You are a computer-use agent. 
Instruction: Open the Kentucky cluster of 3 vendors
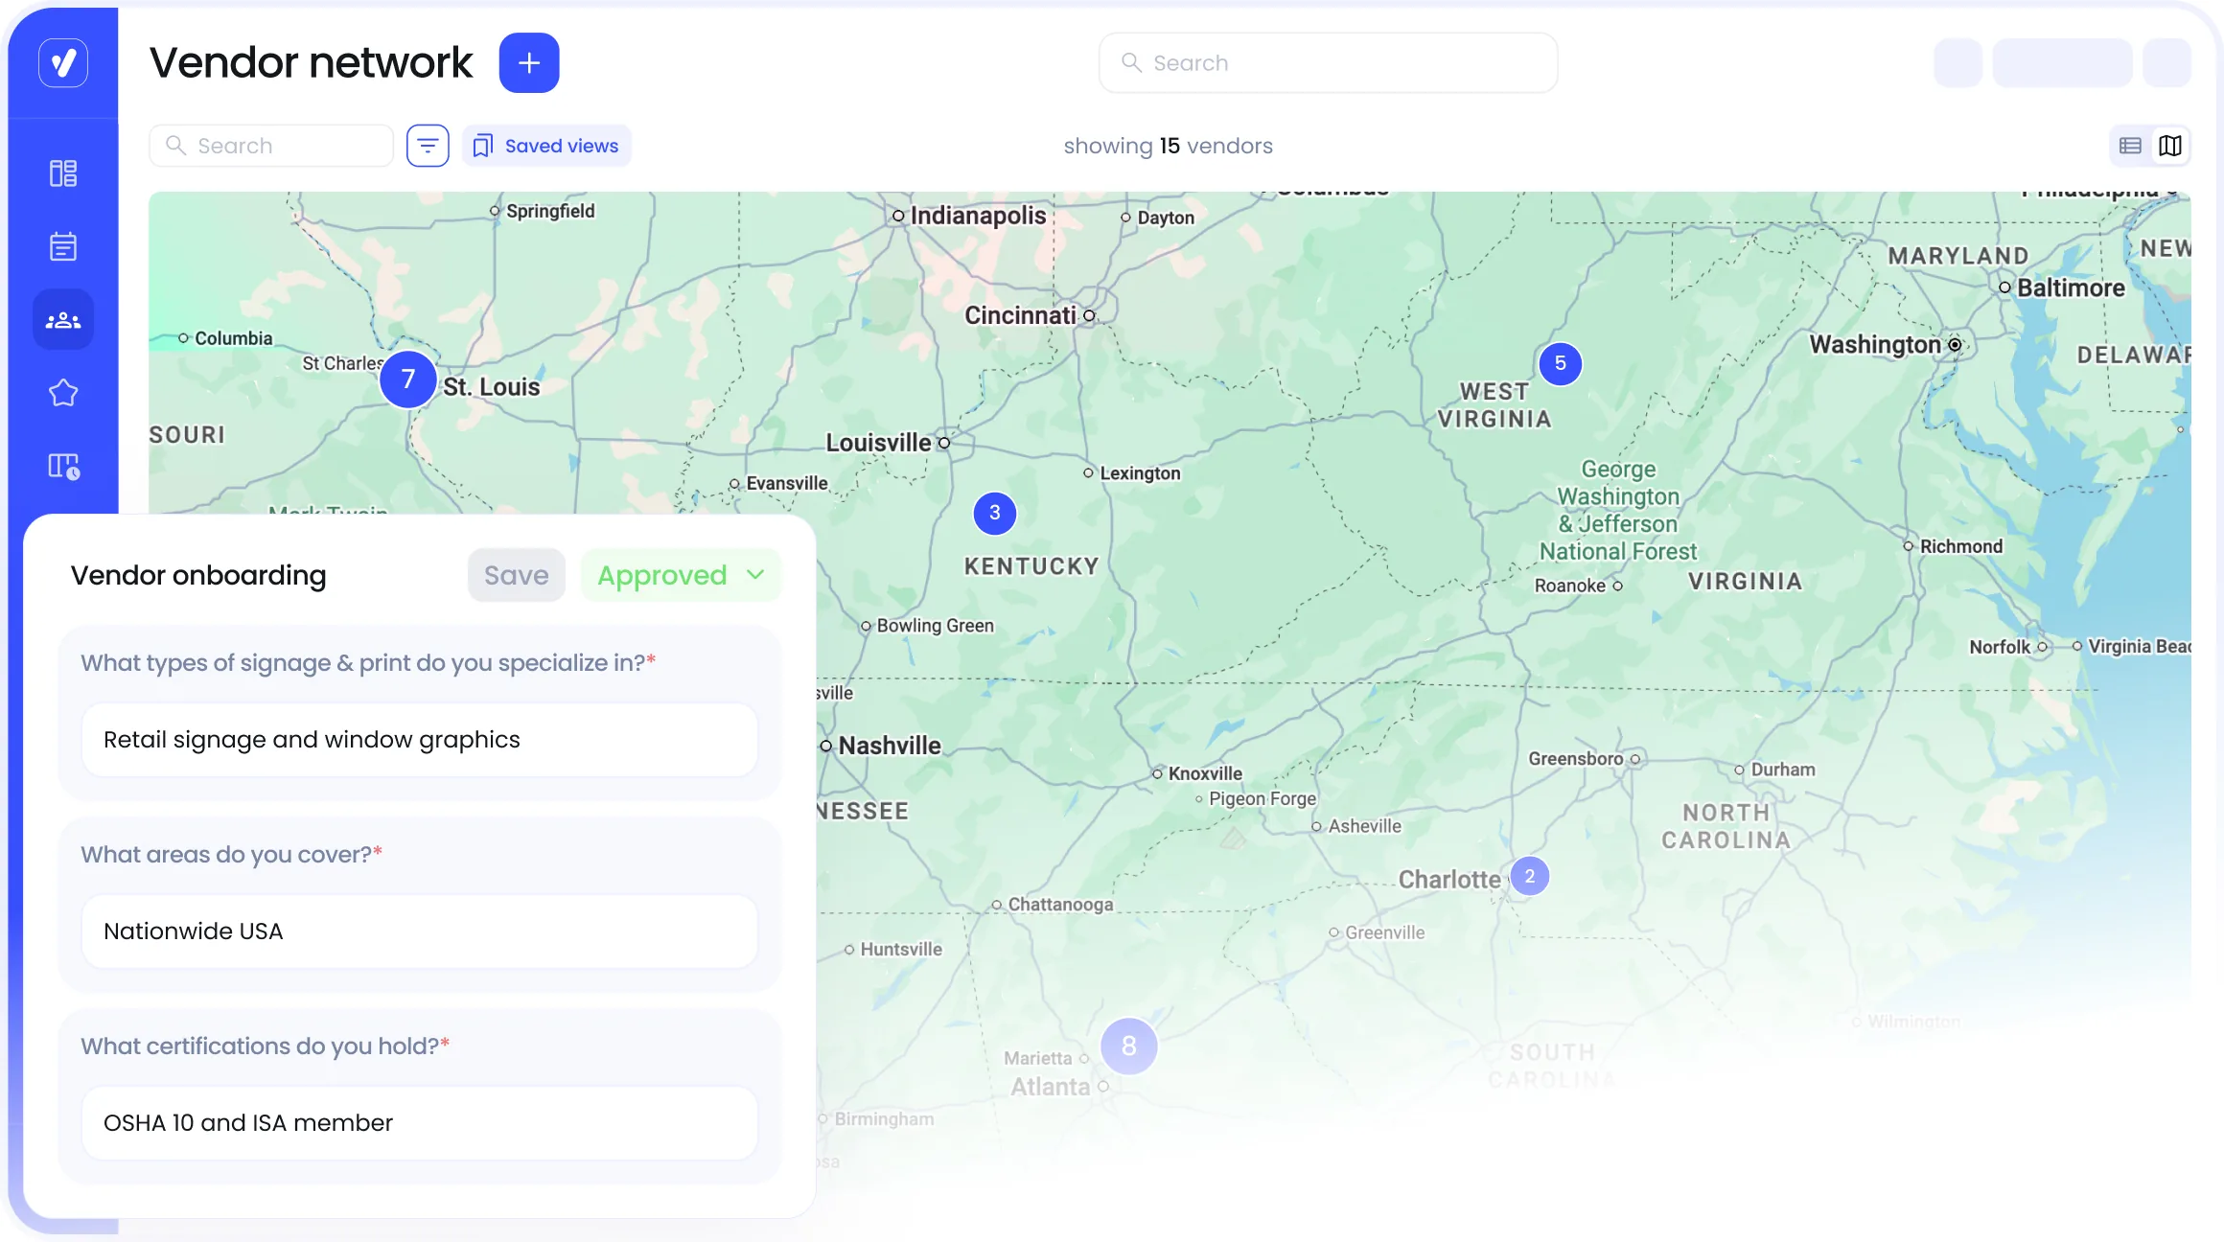tap(995, 514)
